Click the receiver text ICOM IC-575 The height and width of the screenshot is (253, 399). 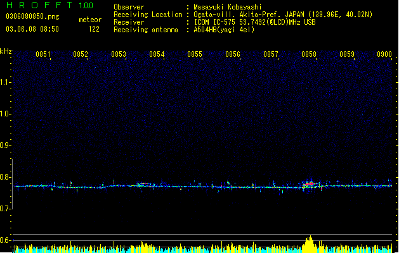coord(214,22)
